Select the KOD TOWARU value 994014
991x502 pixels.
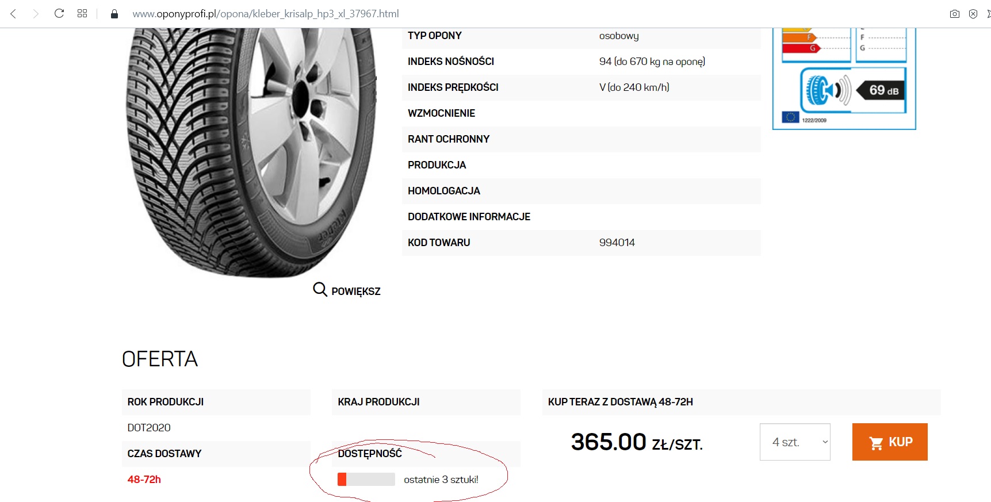click(617, 243)
